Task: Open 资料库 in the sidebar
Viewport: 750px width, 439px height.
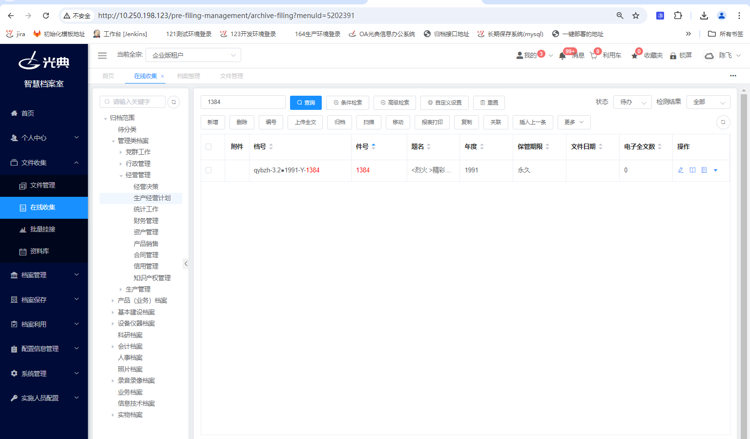Action: [44, 251]
